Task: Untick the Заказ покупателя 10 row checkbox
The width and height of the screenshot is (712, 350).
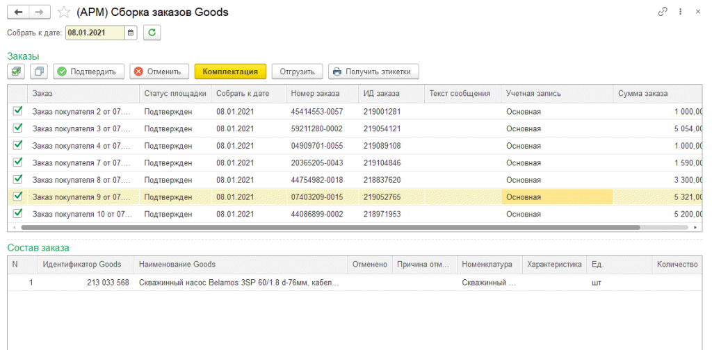Action: click(18, 213)
